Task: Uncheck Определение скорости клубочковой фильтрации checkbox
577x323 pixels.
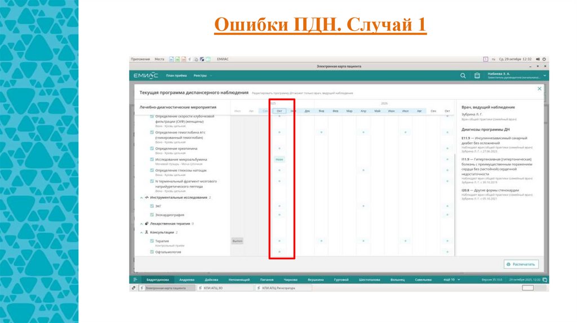Action: 152,116
